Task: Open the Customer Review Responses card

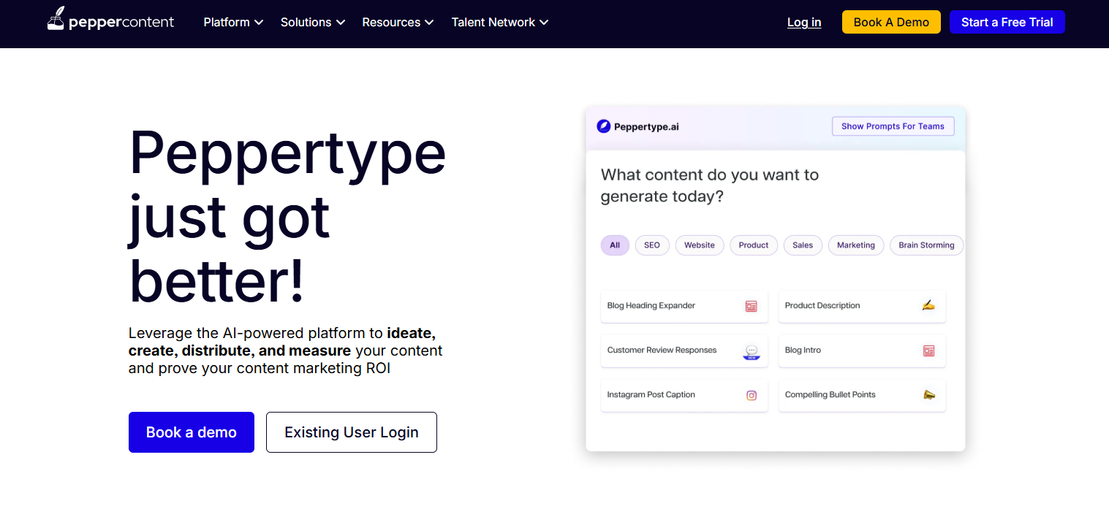Action: (684, 350)
